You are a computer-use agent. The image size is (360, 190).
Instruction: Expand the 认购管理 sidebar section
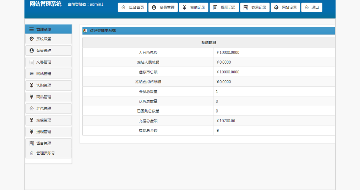(x=44, y=85)
